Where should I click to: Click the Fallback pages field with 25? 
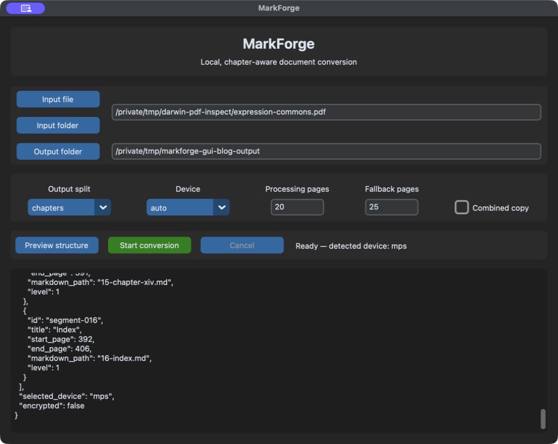(x=391, y=207)
